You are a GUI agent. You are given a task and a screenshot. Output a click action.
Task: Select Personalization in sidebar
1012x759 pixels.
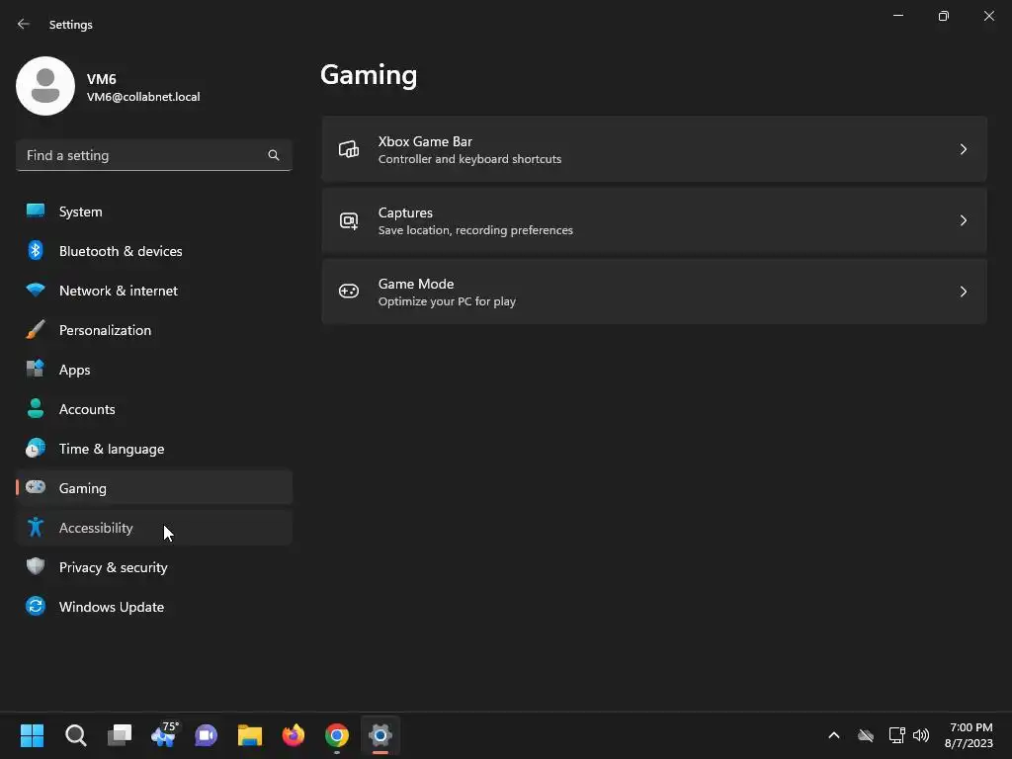tap(154, 329)
